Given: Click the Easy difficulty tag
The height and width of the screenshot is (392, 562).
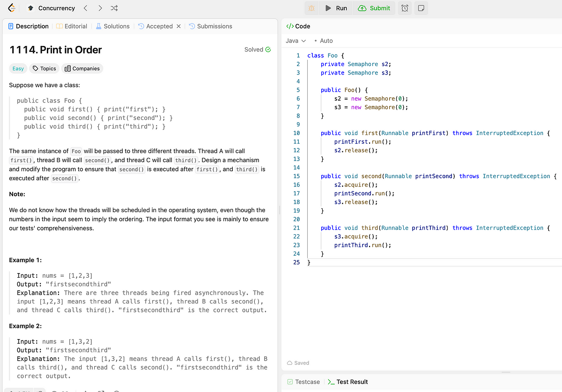Looking at the screenshot, I should coord(18,68).
